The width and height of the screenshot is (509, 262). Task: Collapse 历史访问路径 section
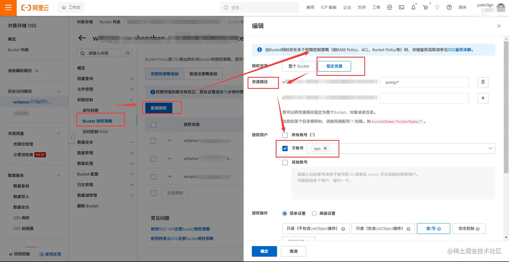(x=59, y=91)
